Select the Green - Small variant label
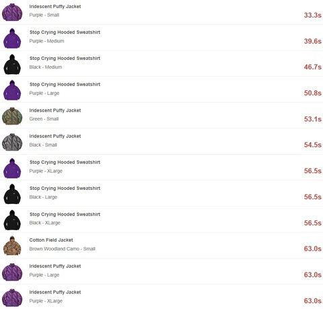323x309 pixels. tap(44, 119)
